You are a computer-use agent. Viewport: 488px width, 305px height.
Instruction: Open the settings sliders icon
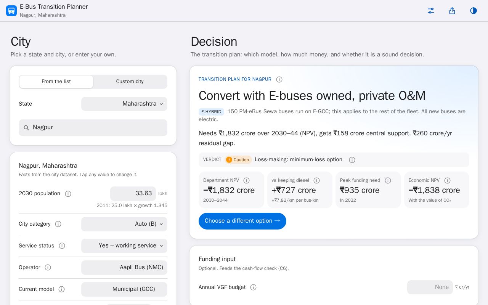tap(431, 11)
